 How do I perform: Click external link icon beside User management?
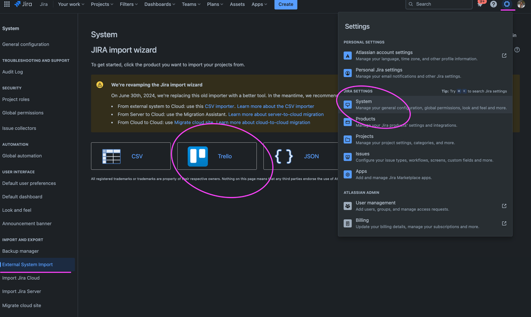(x=504, y=206)
